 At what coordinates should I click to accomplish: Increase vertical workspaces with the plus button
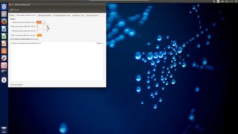click(x=47, y=31)
